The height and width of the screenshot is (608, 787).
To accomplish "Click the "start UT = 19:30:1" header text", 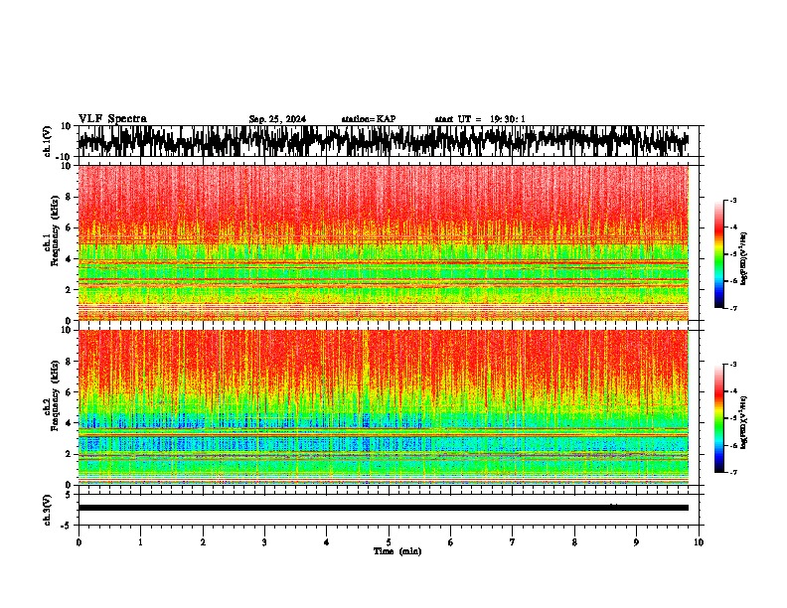I will pos(480,119).
